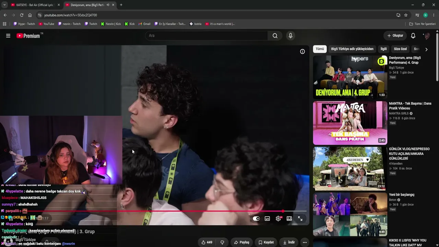Image resolution: width=439 pixels, height=247 pixels.
Task: Select the İlgili filter chip
Action: [383, 49]
